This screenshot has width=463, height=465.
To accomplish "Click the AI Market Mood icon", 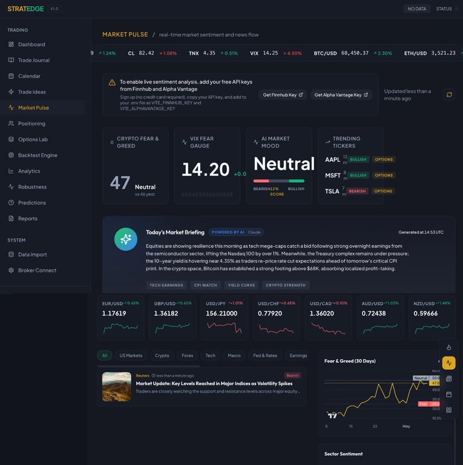I will [x=256, y=142].
